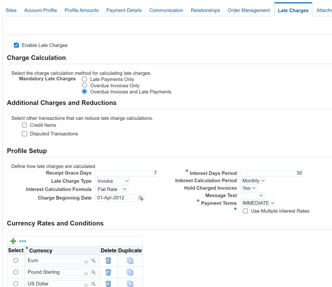
Task: Delete the Euro currency row
Action: point(108,260)
